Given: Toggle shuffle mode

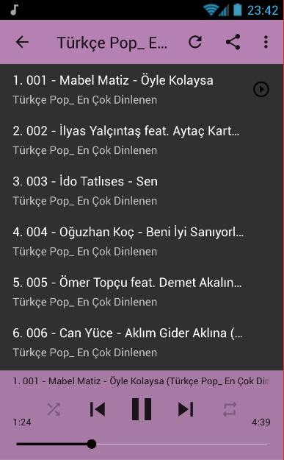Looking at the screenshot, I should [54, 409].
